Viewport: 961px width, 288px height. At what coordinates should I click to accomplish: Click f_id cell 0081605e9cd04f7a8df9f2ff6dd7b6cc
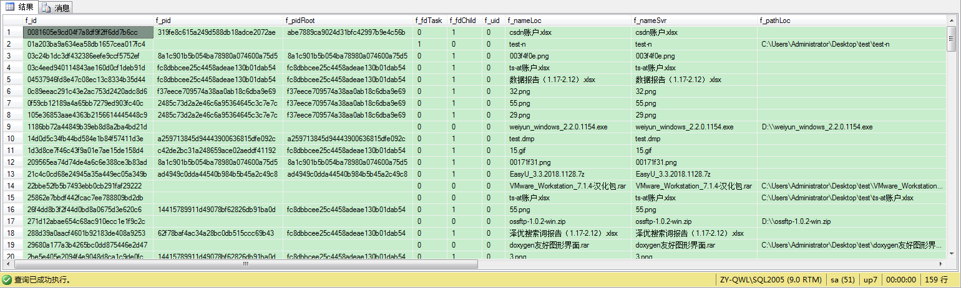coord(88,32)
